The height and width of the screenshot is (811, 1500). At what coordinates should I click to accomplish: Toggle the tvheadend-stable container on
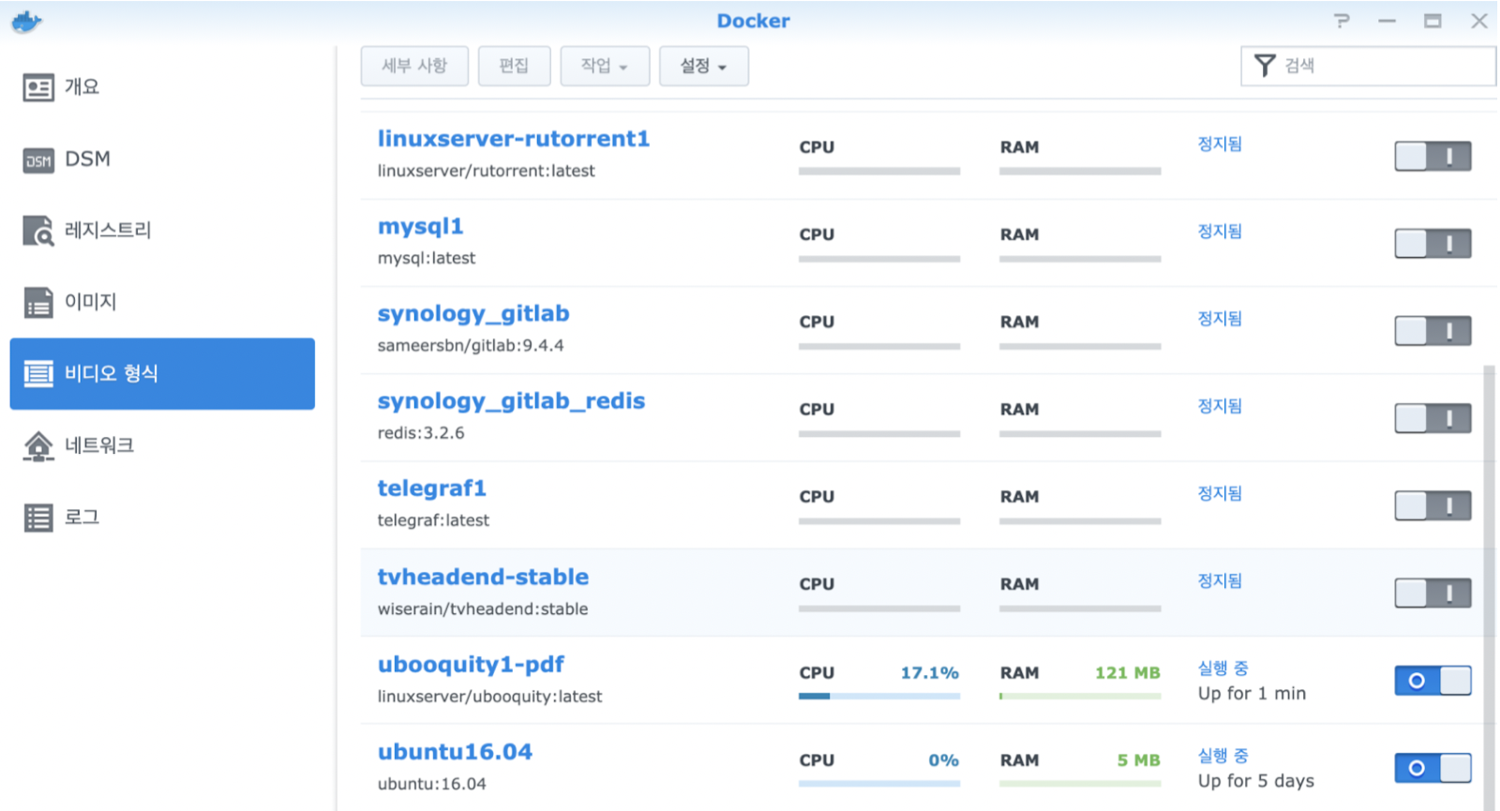pos(1432,593)
